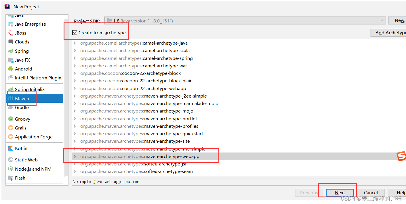Click the Spring leaf icon

tap(11, 51)
